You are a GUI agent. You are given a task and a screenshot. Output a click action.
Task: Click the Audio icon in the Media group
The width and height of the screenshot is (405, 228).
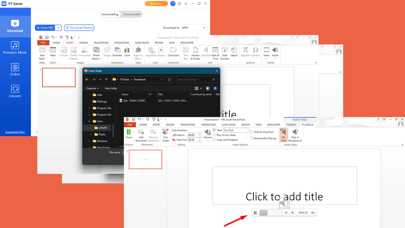pyautogui.click(x=275, y=50)
